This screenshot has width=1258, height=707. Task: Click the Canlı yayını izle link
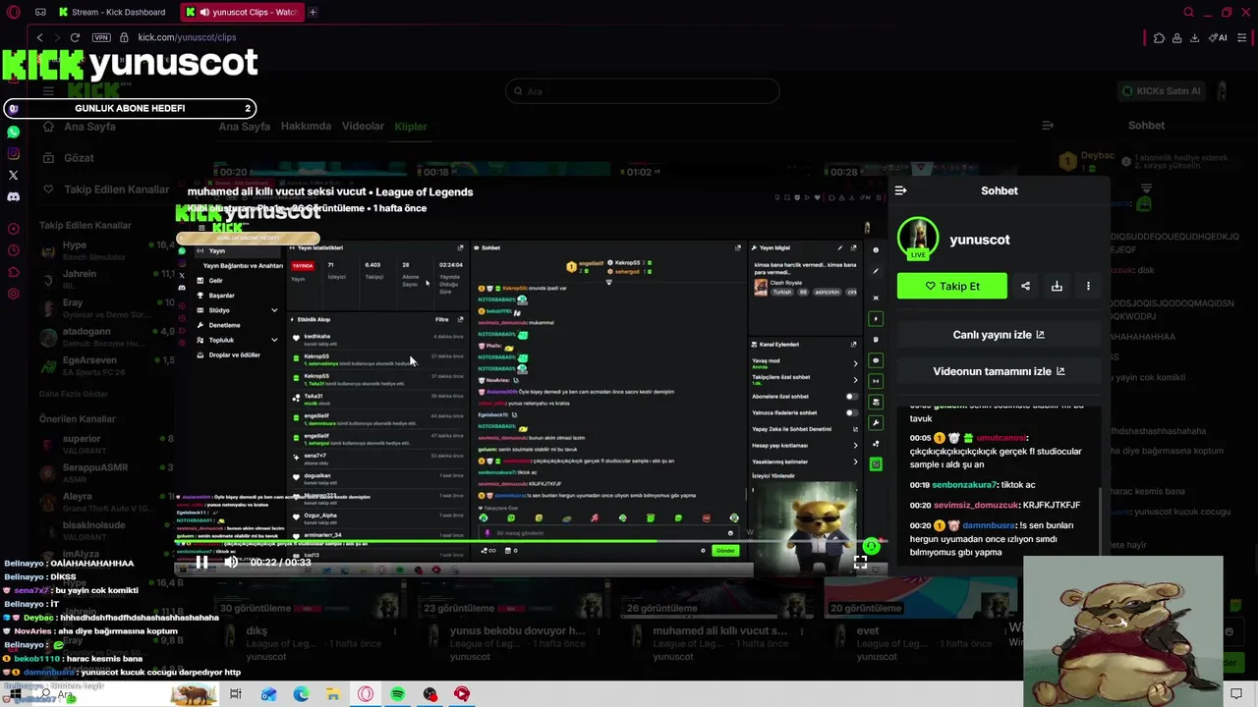point(999,335)
